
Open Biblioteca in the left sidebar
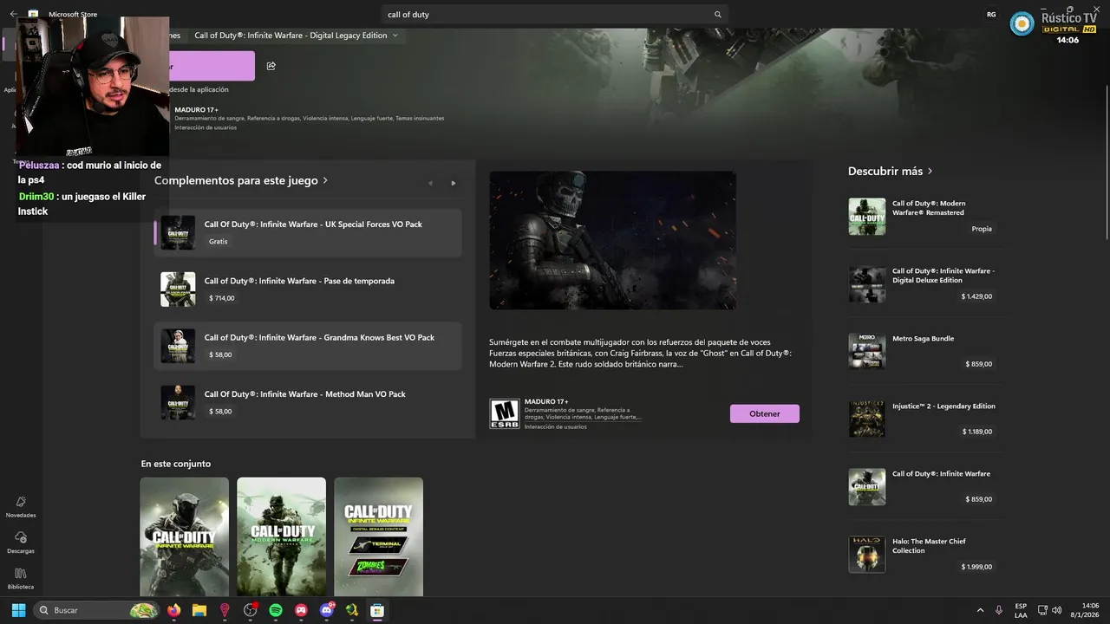coord(21,578)
